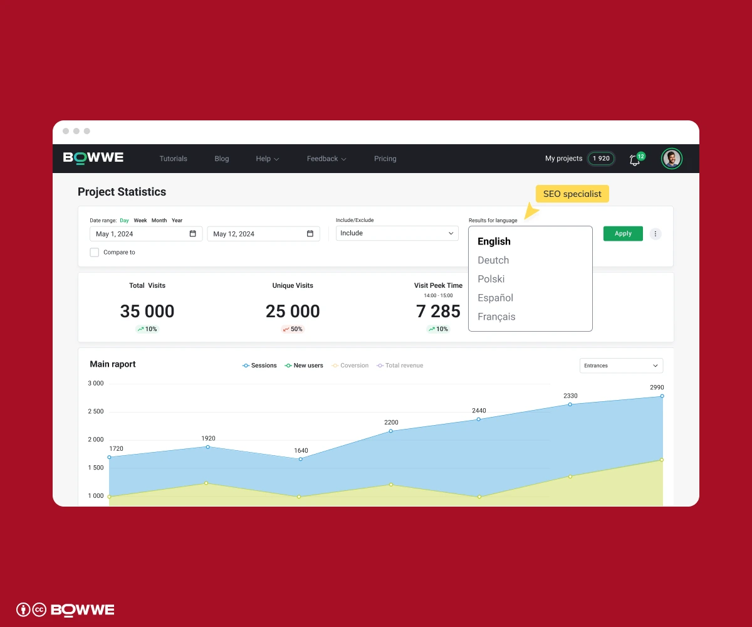Expand the Help menu
Screen dimensions: 752x627
coord(268,159)
